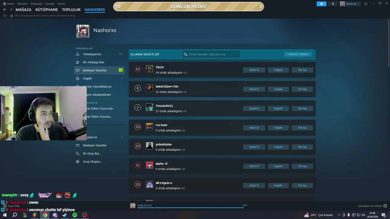Open TimsAHH11's profile avatar
The image size is (390, 219).
(x=149, y=107)
